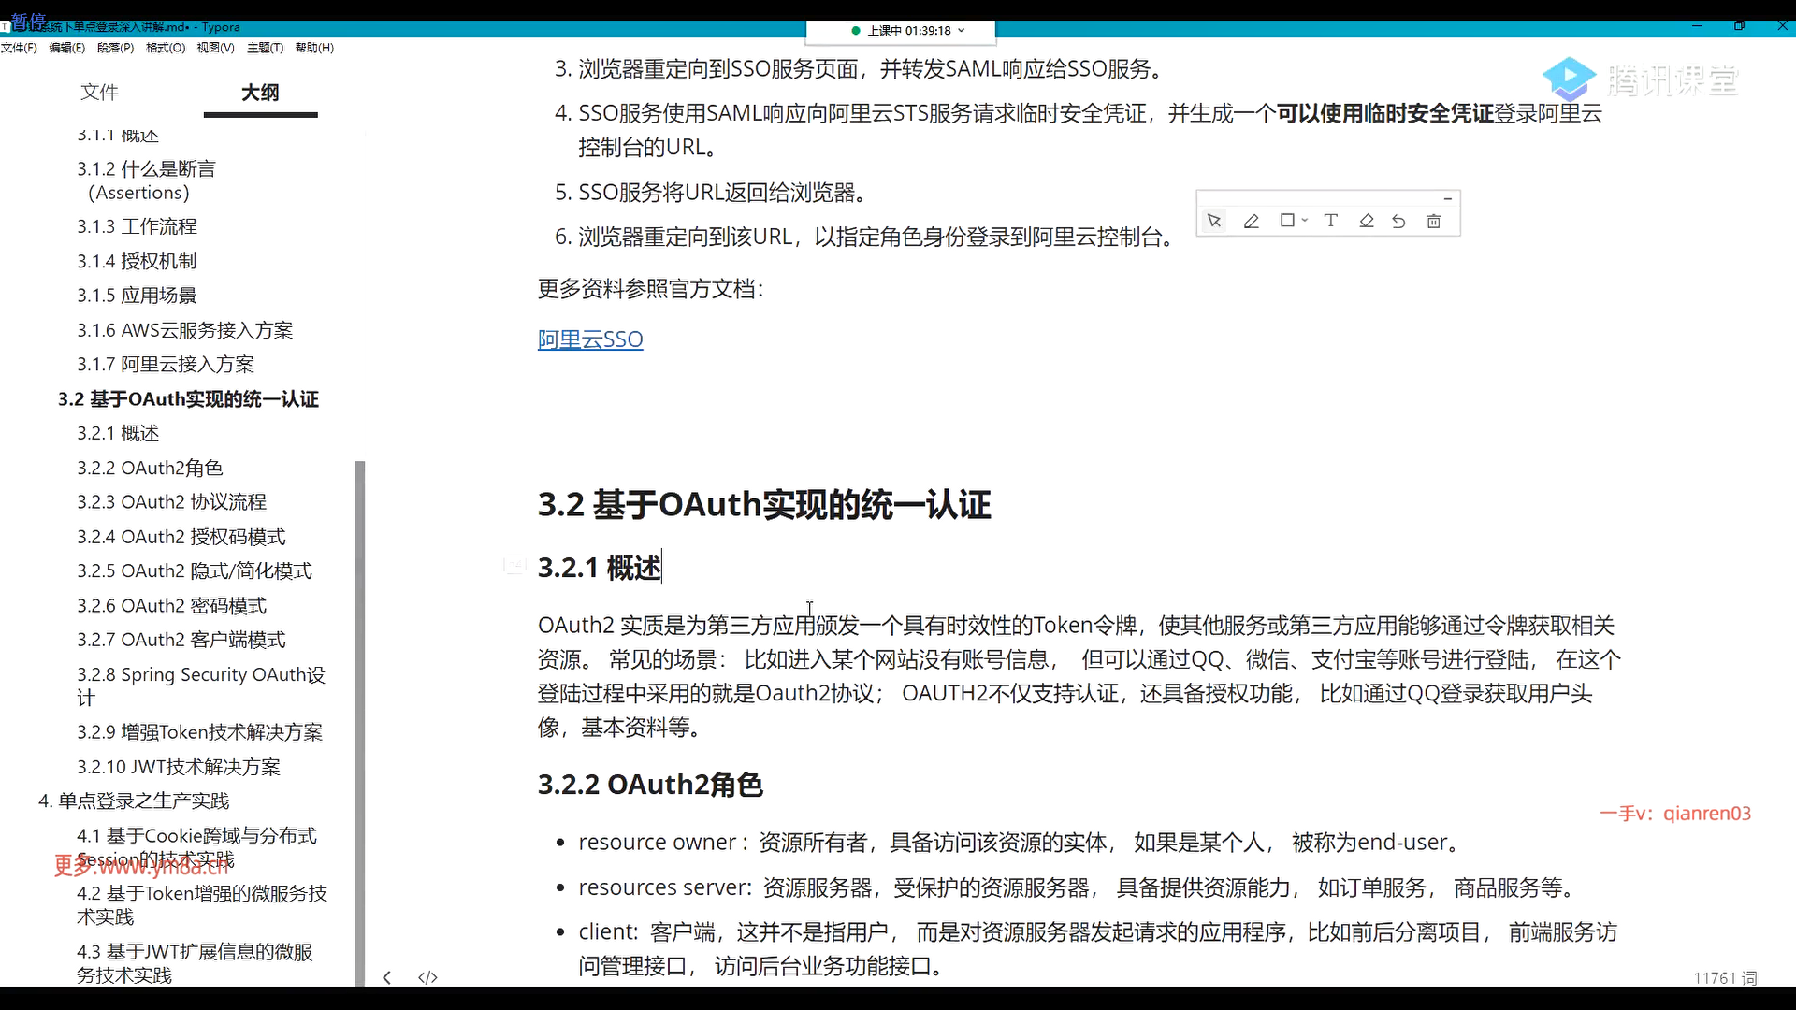Minimize the annotation toolbar

point(1447,198)
